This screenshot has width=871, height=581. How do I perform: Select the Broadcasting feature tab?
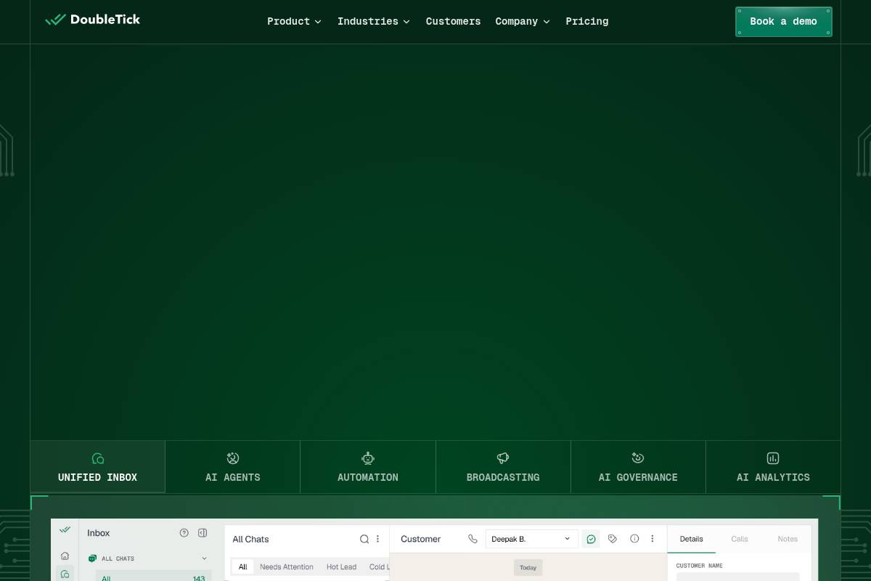[503, 467]
